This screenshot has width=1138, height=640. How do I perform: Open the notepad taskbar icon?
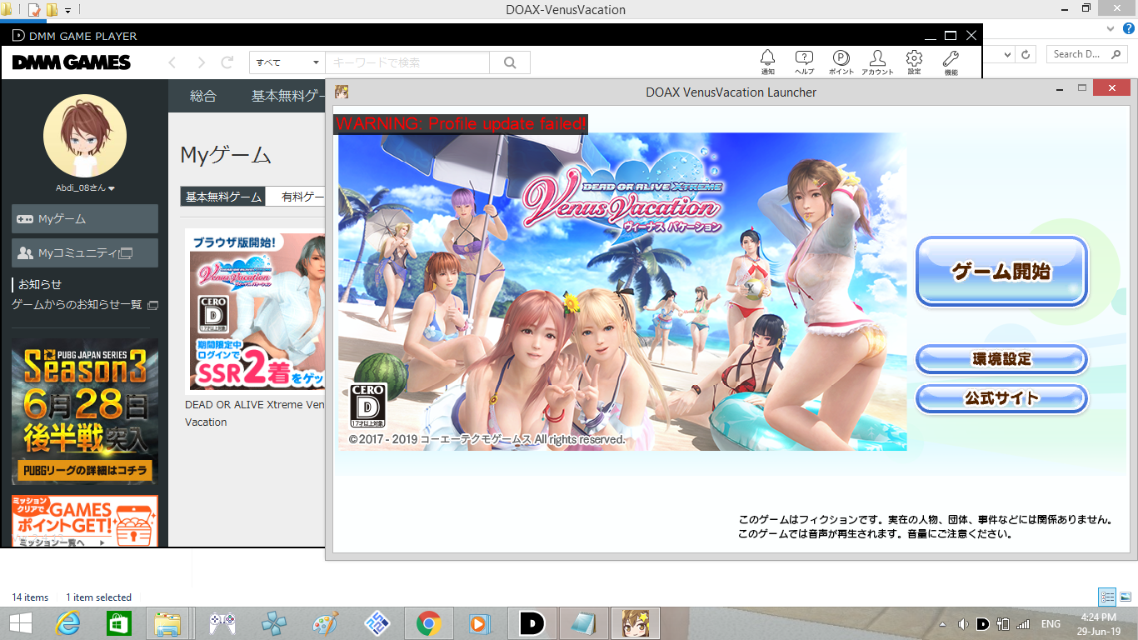[584, 622]
